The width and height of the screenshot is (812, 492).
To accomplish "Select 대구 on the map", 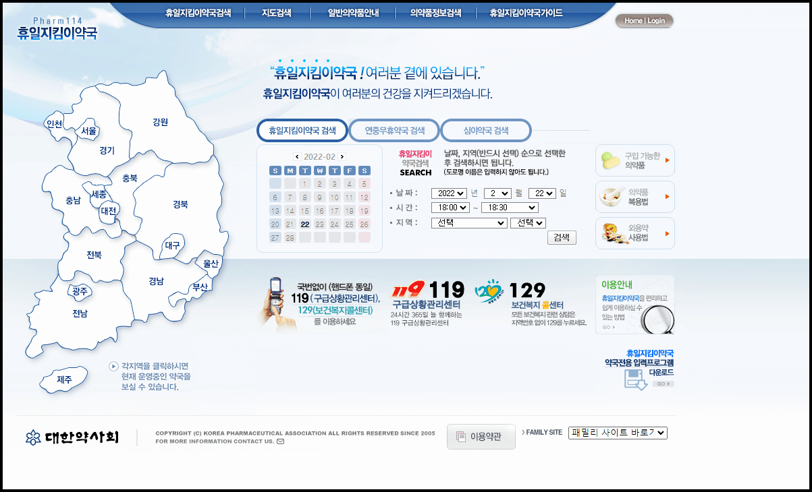I will (173, 246).
